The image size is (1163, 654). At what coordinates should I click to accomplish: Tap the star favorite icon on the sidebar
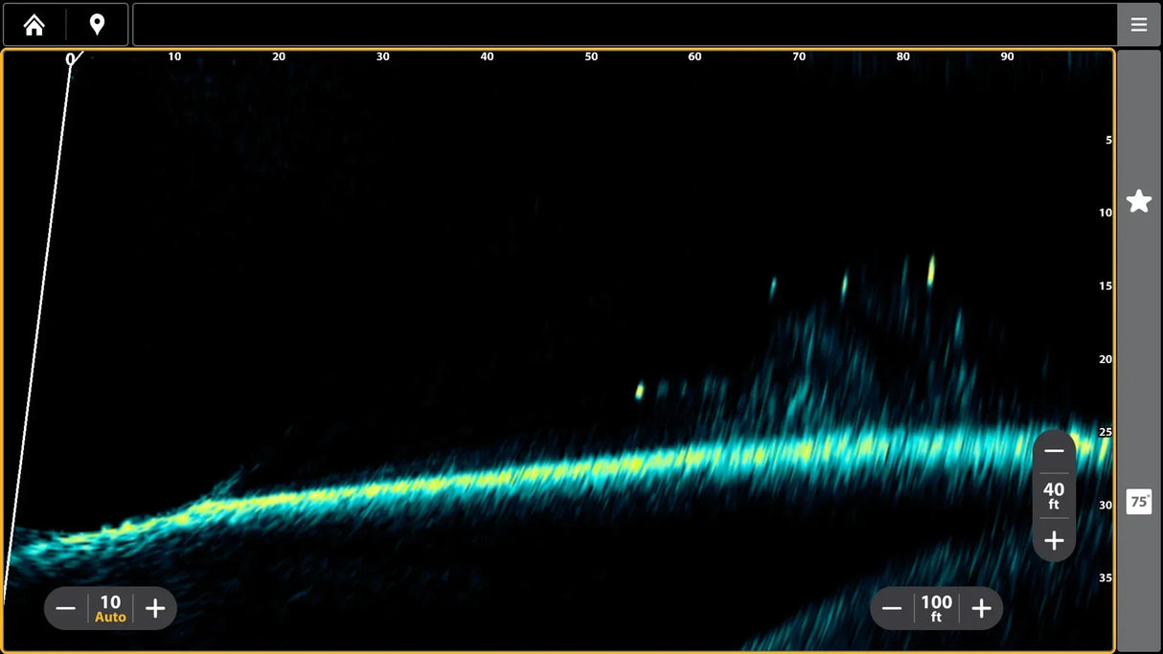(1138, 200)
